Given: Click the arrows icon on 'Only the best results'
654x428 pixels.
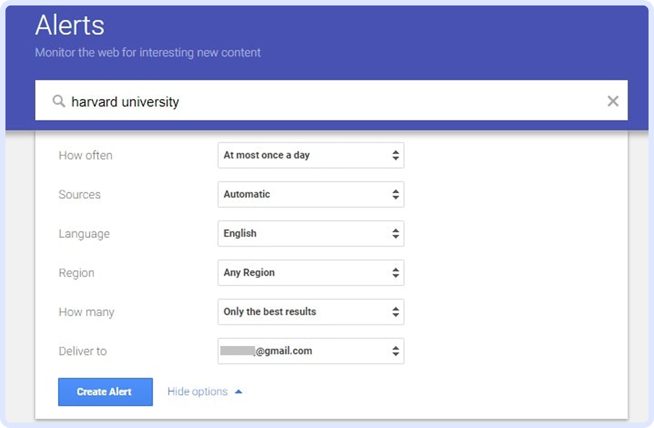Looking at the screenshot, I should [x=395, y=312].
